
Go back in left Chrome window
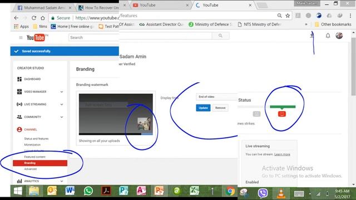pyautogui.click(x=16, y=18)
